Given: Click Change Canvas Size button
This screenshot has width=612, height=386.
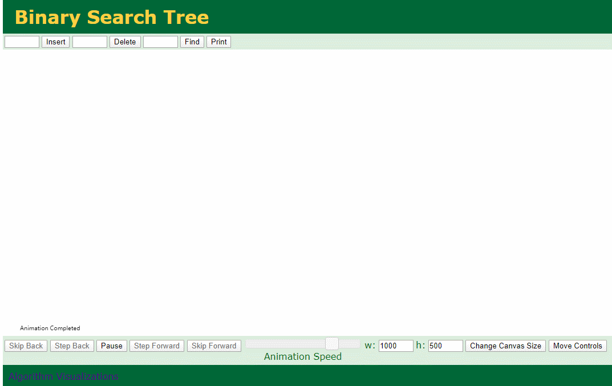Looking at the screenshot, I should tap(505, 346).
